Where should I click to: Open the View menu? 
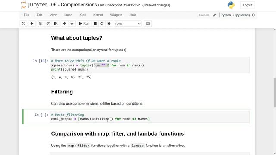[x=53, y=15]
